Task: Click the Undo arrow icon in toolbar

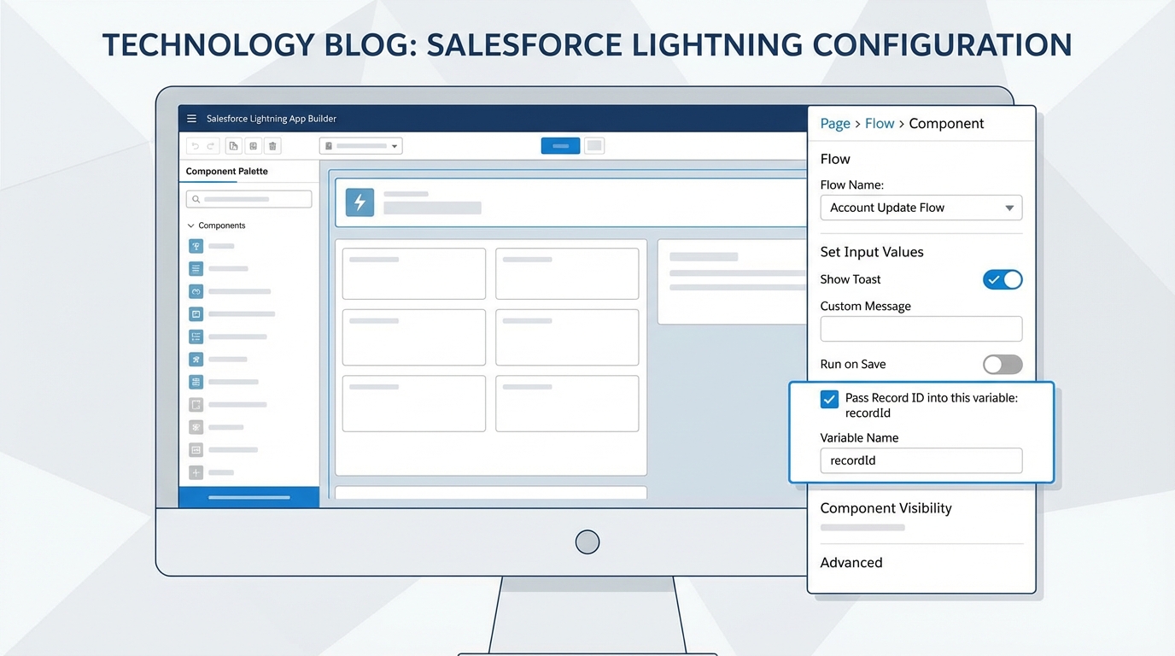Action: (195, 145)
